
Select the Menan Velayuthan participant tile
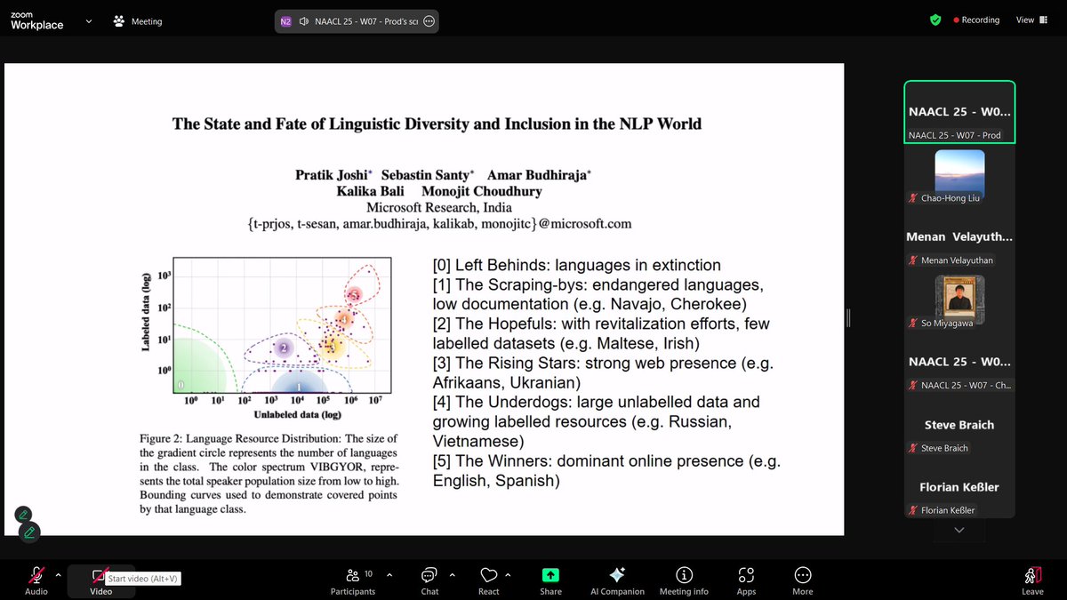click(959, 237)
